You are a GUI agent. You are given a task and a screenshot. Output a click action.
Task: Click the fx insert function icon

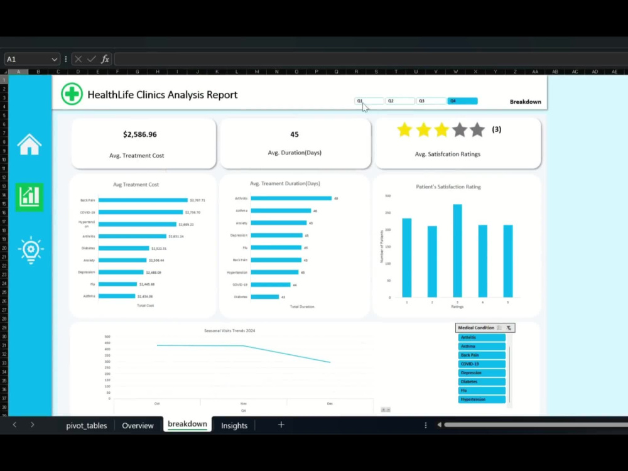(105, 59)
